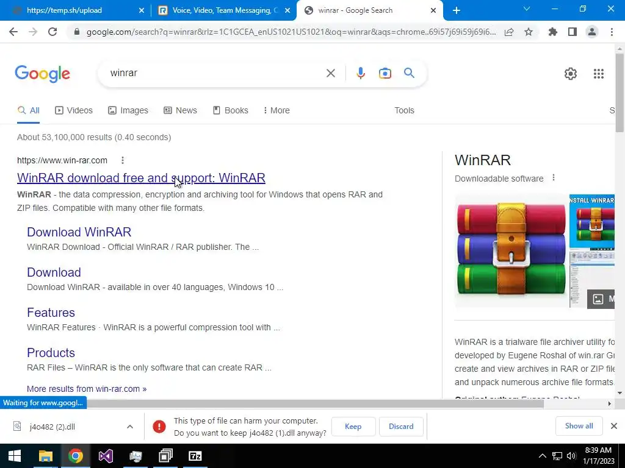Open Google search settings gear

571,74
